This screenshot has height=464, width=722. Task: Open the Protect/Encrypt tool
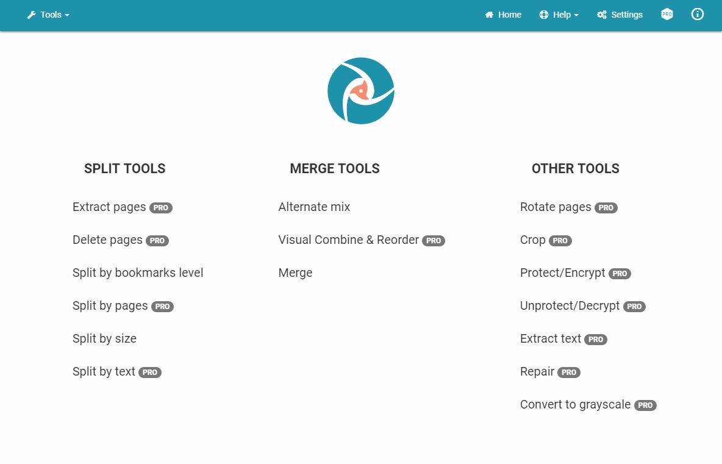563,273
